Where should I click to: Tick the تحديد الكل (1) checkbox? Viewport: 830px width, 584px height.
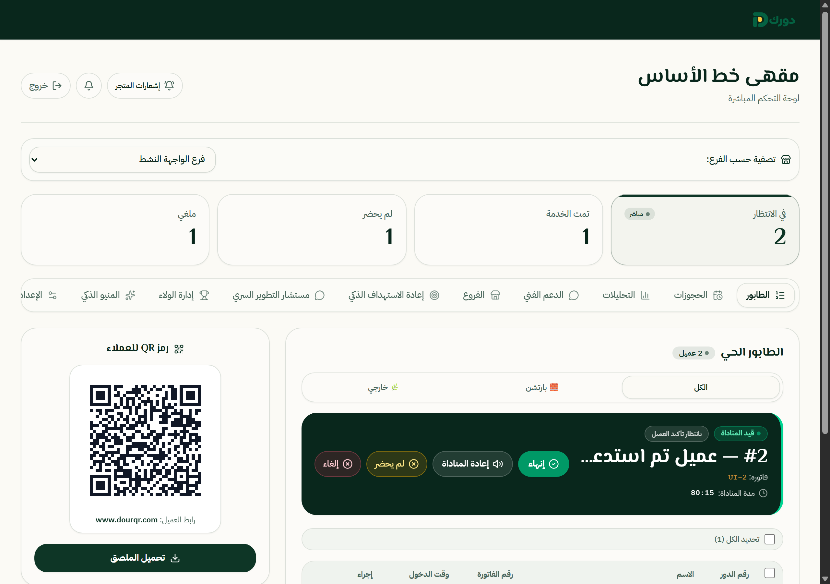770,540
